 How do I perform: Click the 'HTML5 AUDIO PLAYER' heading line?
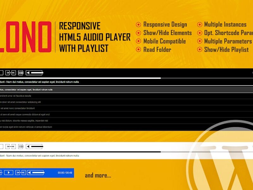pyautogui.click(x=95, y=37)
